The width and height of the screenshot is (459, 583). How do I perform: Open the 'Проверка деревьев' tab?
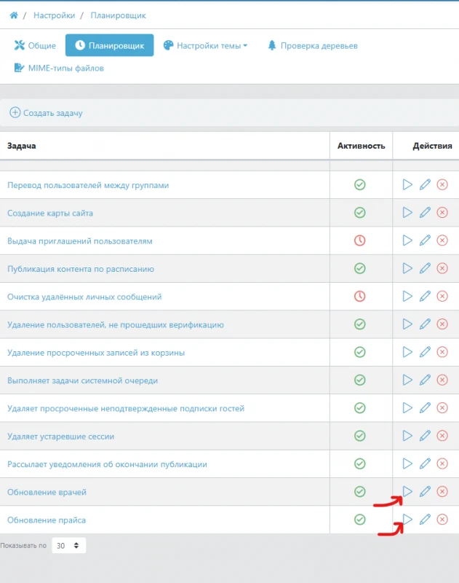tap(313, 46)
